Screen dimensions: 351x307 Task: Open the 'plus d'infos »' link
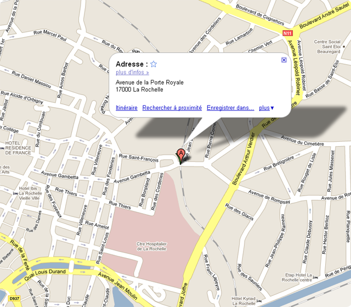pos(132,72)
